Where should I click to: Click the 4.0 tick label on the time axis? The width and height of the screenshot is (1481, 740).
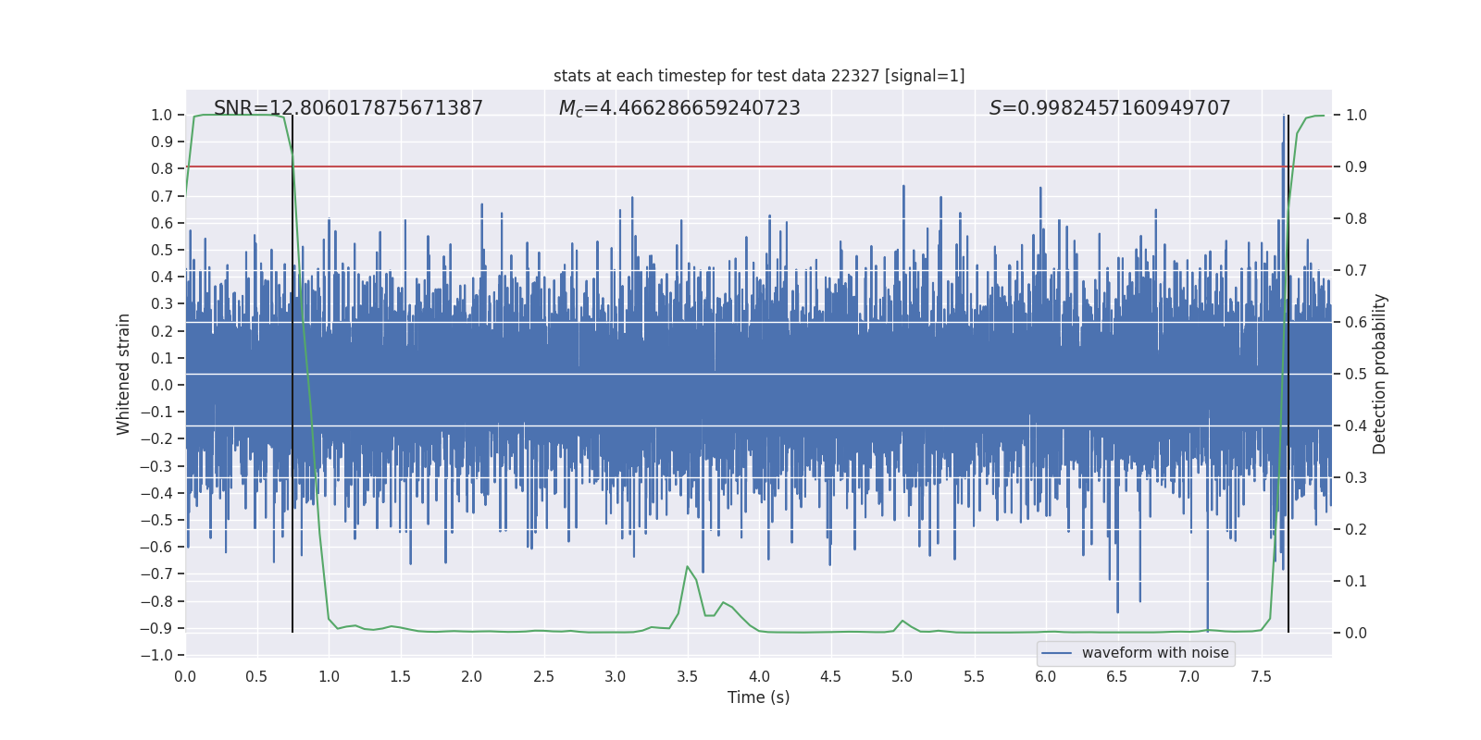[x=758, y=676]
